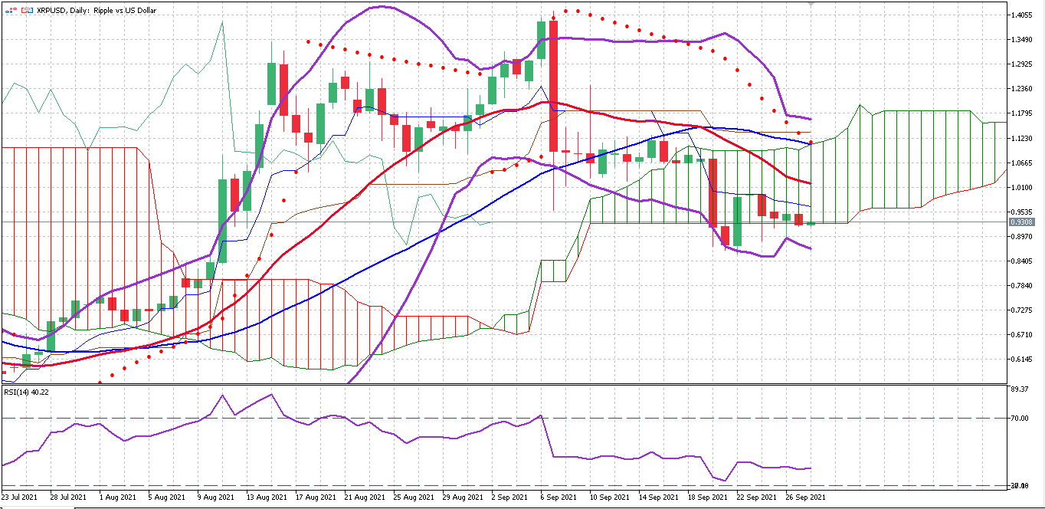The width and height of the screenshot is (1045, 509).
Task: Select the 1 Aug 2021 date label
Action: click(x=119, y=498)
